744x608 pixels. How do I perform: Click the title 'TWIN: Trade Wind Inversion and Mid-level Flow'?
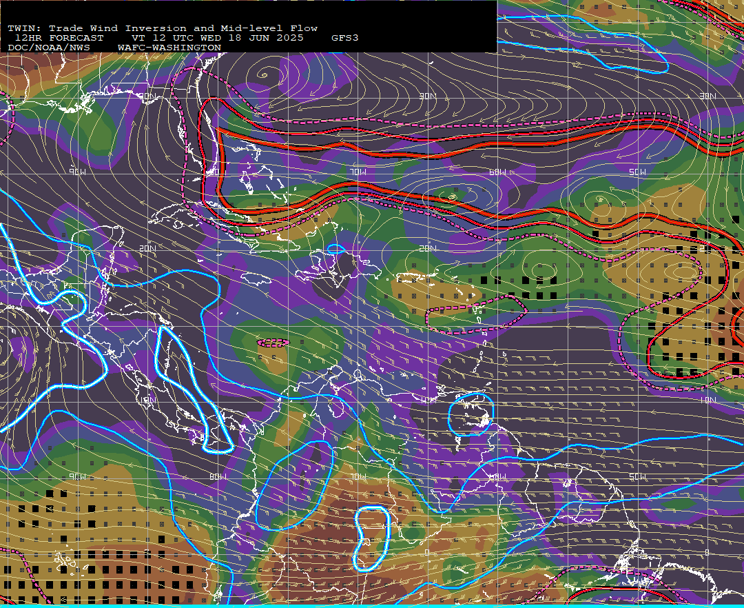(x=163, y=28)
